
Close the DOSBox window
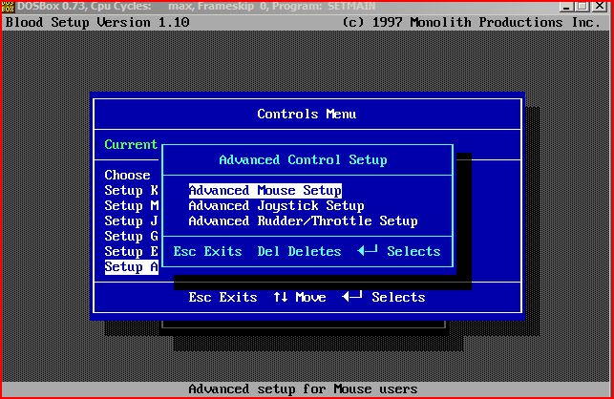click(x=600, y=7)
